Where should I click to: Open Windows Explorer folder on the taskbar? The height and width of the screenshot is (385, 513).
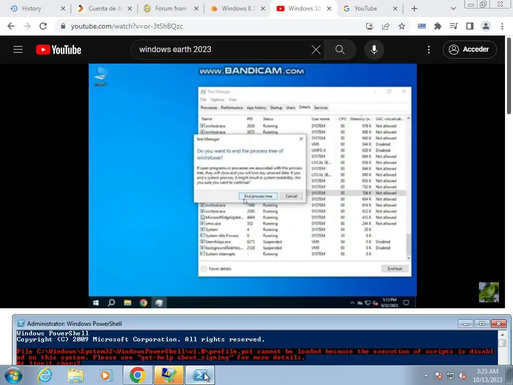(x=76, y=375)
